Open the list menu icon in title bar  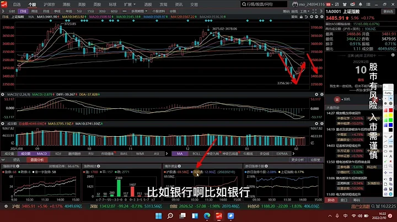[368, 4]
